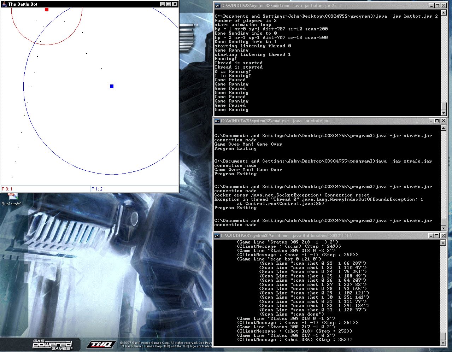The image size is (452, 352).
Task: Click the blue bot square in arena
Action: coord(112,86)
